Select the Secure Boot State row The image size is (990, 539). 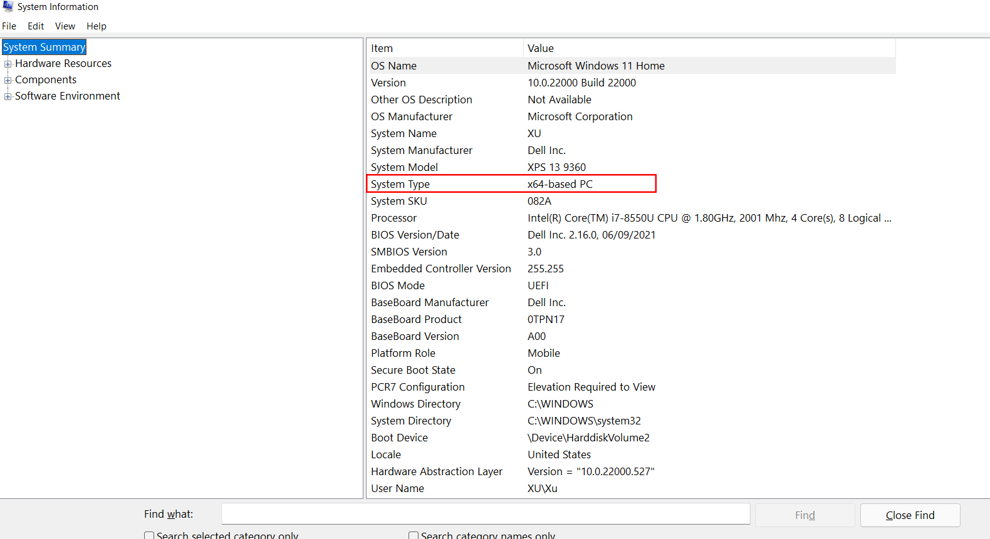pyautogui.click(x=632, y=370)
